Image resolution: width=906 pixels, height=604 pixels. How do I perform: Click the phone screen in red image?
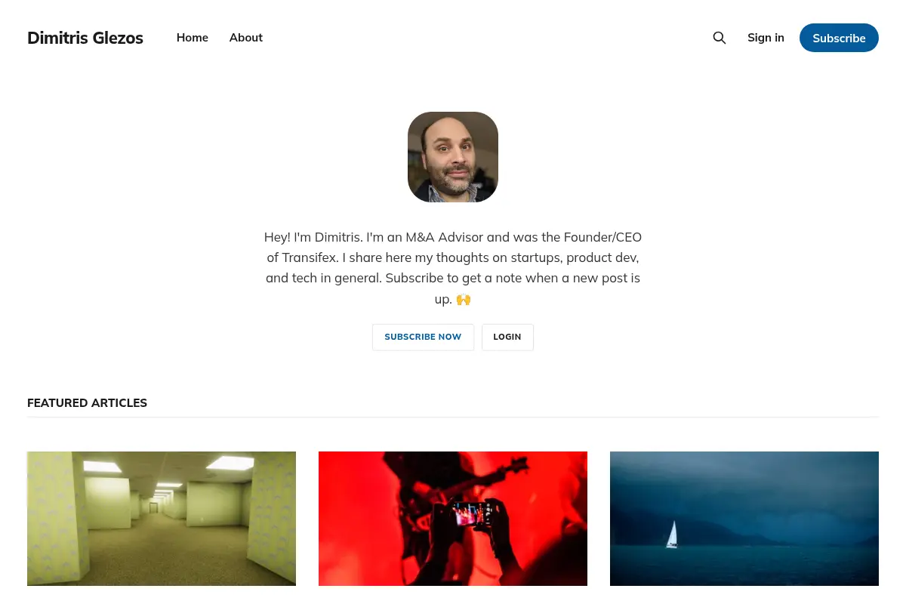coord(472,515)
